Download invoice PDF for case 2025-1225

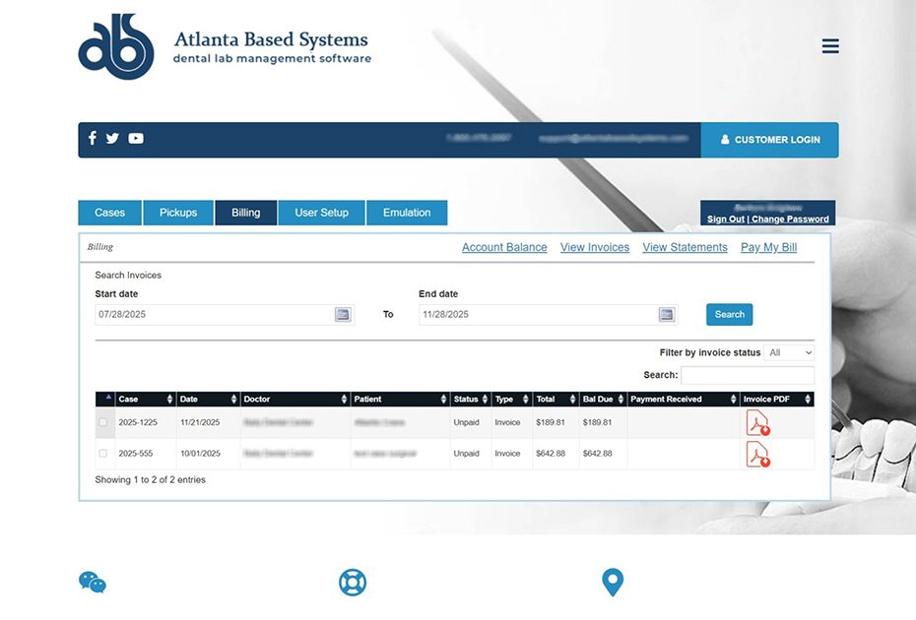click(x=757, y=423)
